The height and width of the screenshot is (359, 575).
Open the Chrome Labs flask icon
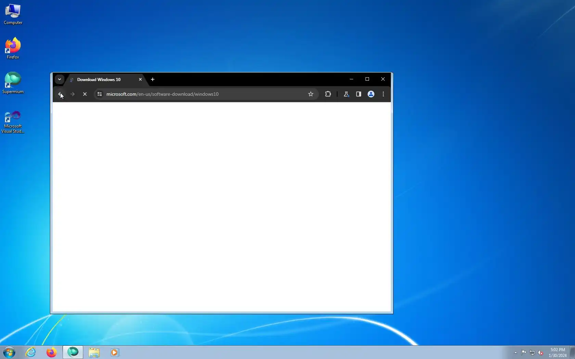click(346, 94)
